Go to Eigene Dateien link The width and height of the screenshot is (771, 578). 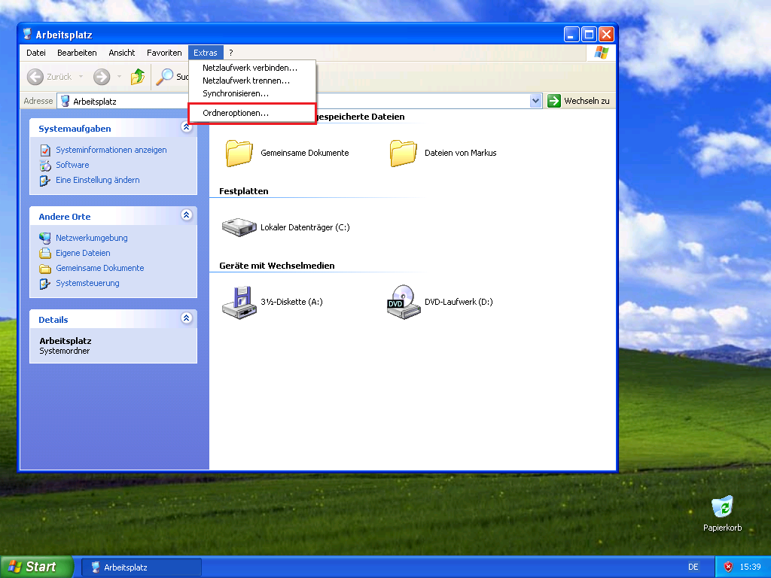pos(83,253)
